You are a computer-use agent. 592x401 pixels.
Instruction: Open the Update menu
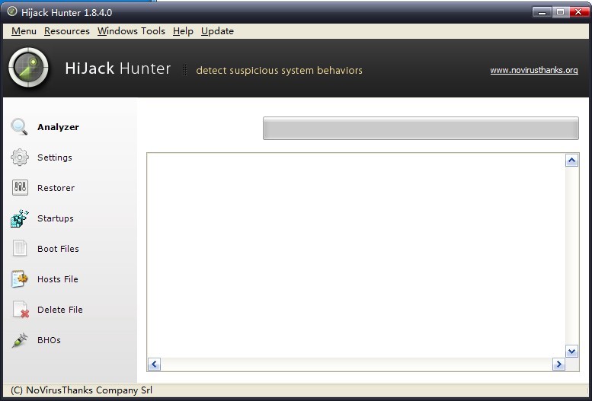point(217,31)
